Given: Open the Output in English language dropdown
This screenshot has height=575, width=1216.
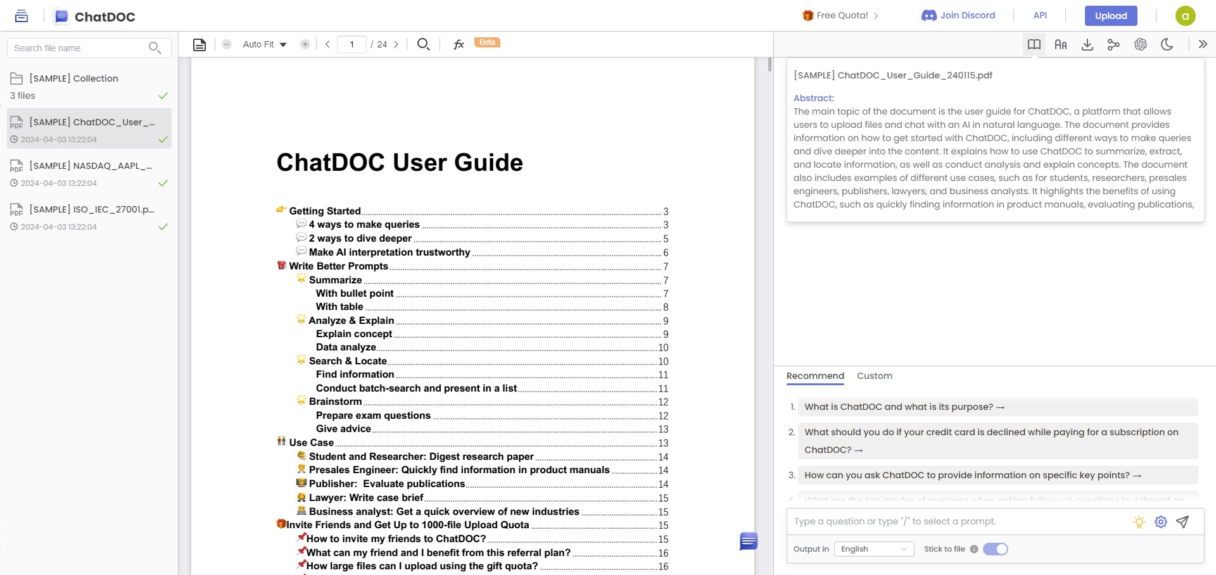Looking at the screenshot, I should 874,549.
